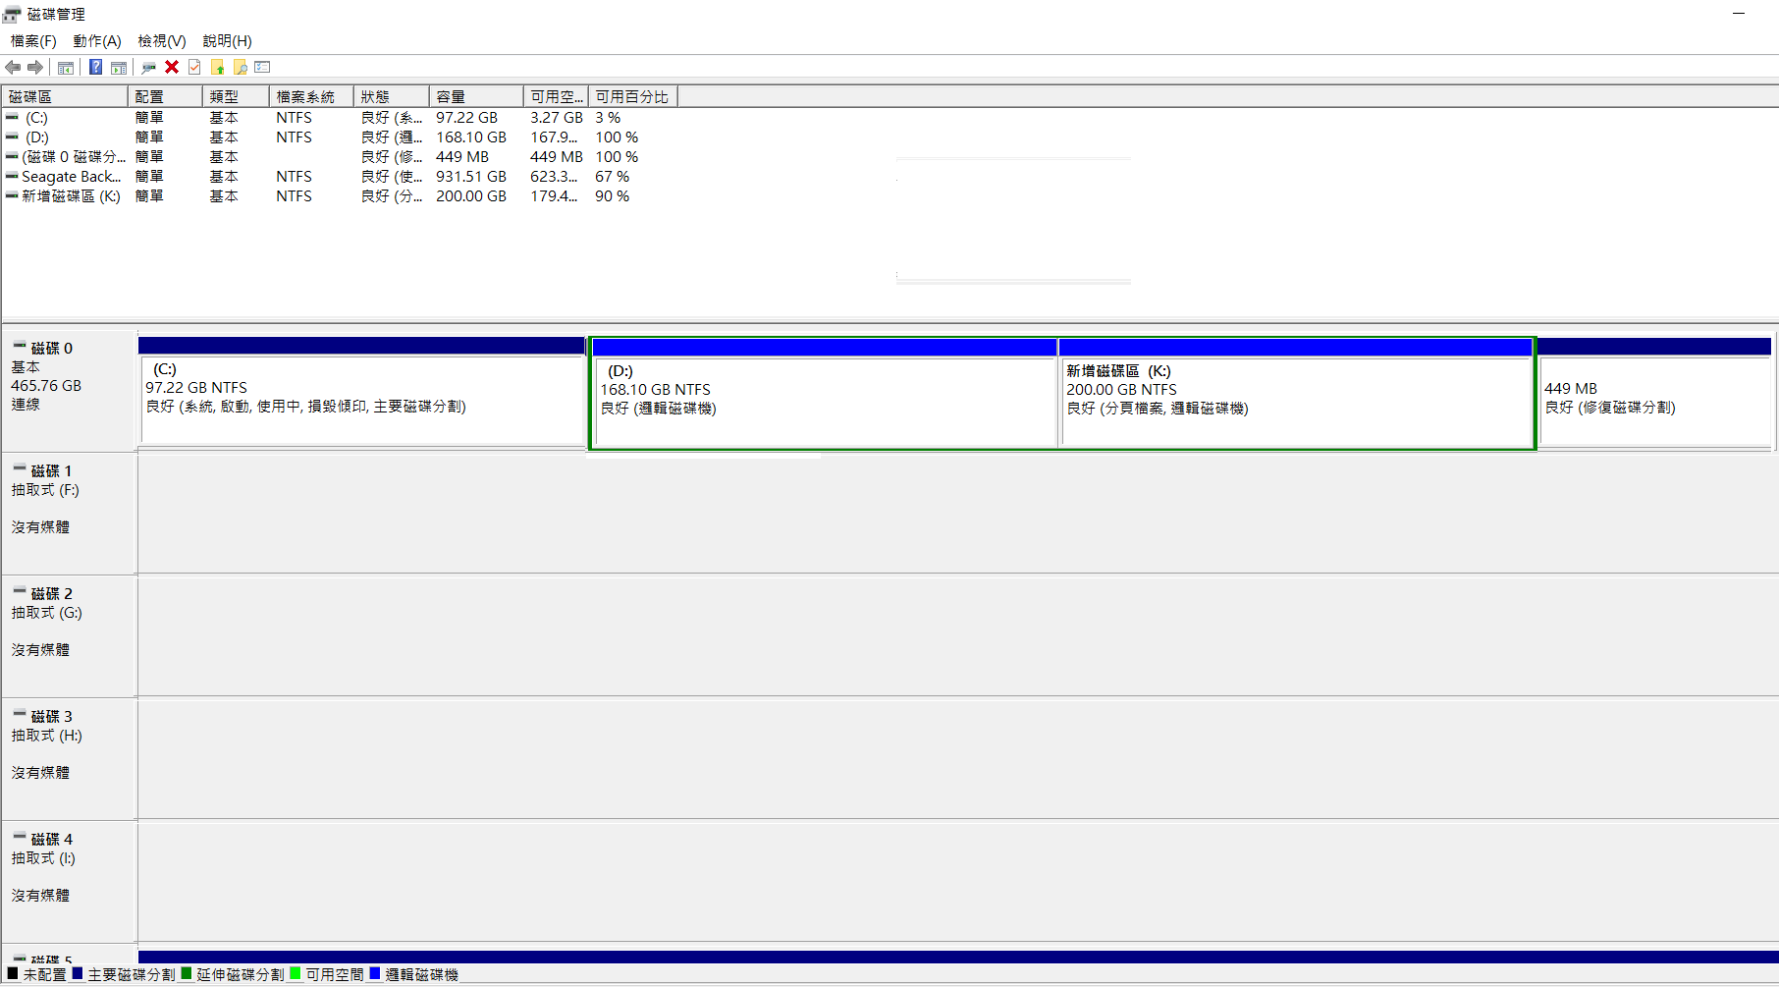This screenshot has width=1779, height=987.
Task: Click the 167.9... free space cell
Action: tap(554, 137)
